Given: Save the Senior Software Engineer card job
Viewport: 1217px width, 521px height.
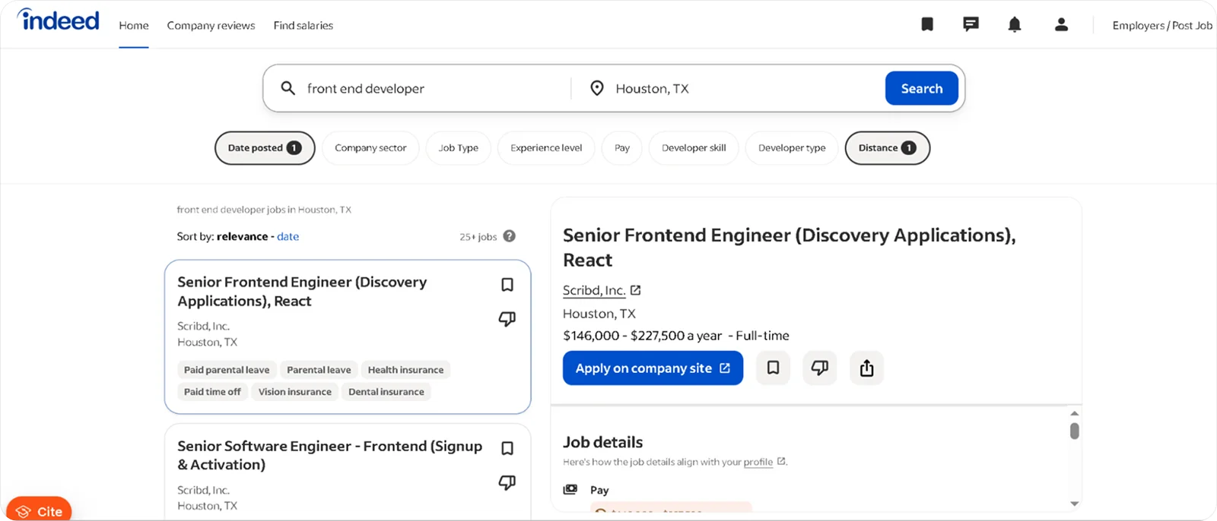Looking at the screenshot, I should [x=507, y=448].
